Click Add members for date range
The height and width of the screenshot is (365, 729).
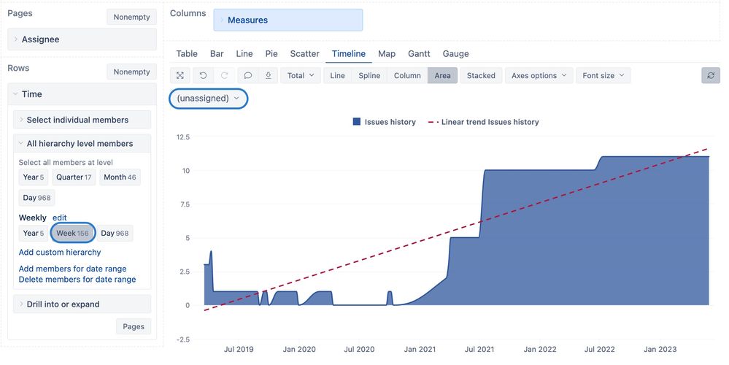point(72,269)
